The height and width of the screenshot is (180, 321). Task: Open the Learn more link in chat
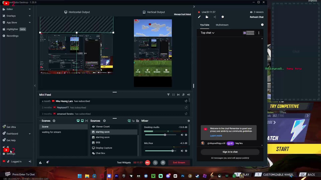click(216, 136)
